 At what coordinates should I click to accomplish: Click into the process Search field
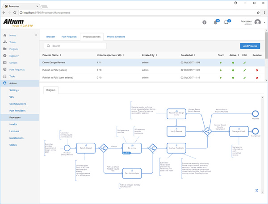(x=76, y=46)
